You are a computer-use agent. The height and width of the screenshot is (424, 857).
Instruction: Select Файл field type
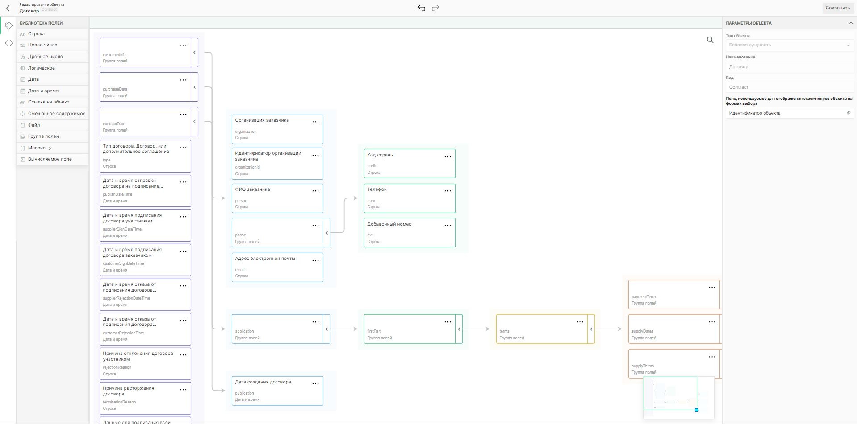(52, 125)
